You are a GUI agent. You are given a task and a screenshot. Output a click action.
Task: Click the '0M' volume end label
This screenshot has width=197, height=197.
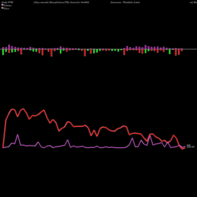188,145
